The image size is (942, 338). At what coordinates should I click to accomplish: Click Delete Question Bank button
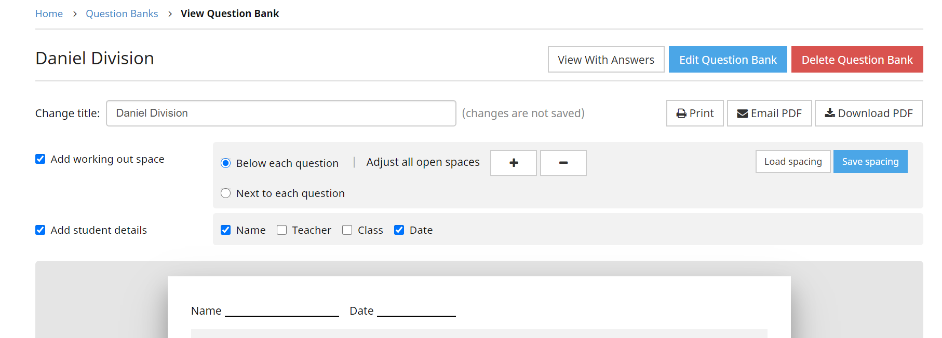pos(857,60)
